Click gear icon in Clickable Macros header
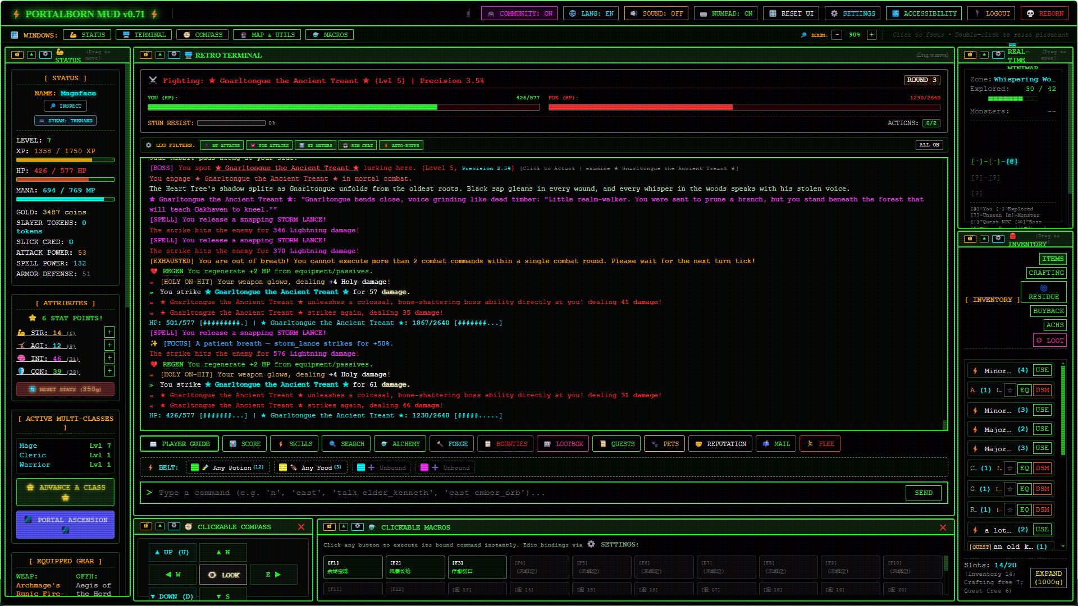 pyautogui.click(x=358, y=527)
